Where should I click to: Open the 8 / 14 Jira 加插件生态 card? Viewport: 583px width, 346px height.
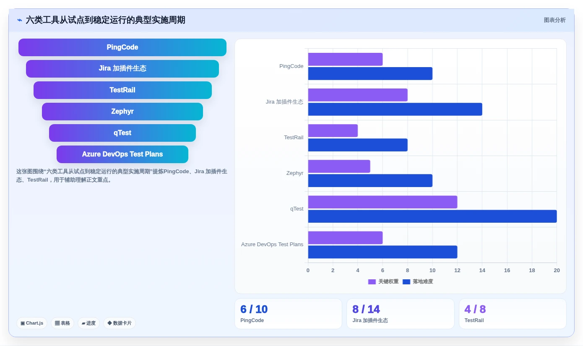[x=401, y=314]
